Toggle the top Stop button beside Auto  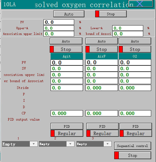click(x=111, y=14)
